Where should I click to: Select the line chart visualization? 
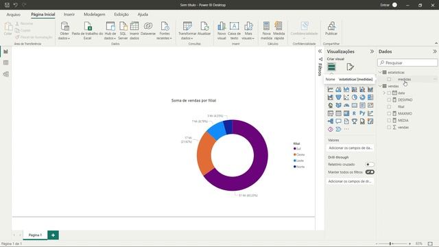tap(331, 89)
